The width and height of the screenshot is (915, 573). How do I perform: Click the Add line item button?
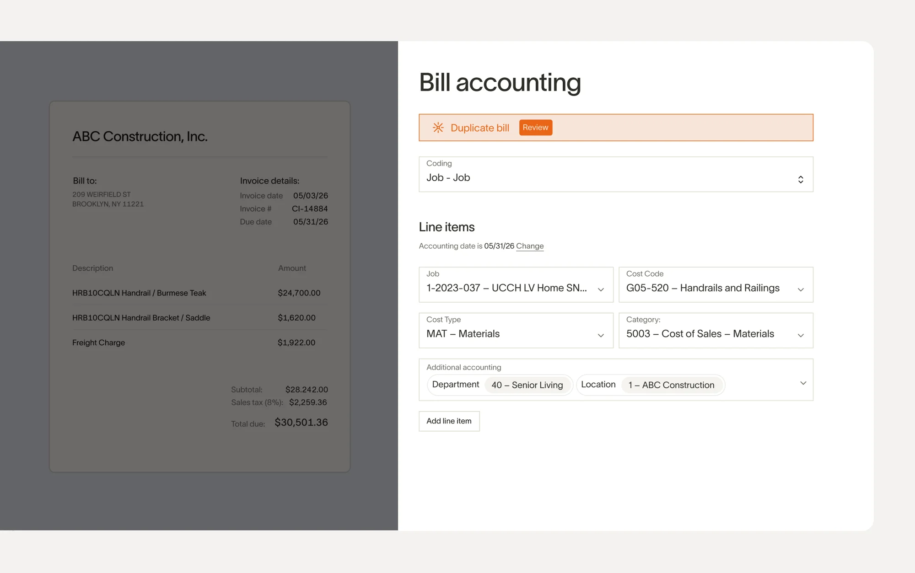(449, 421)
